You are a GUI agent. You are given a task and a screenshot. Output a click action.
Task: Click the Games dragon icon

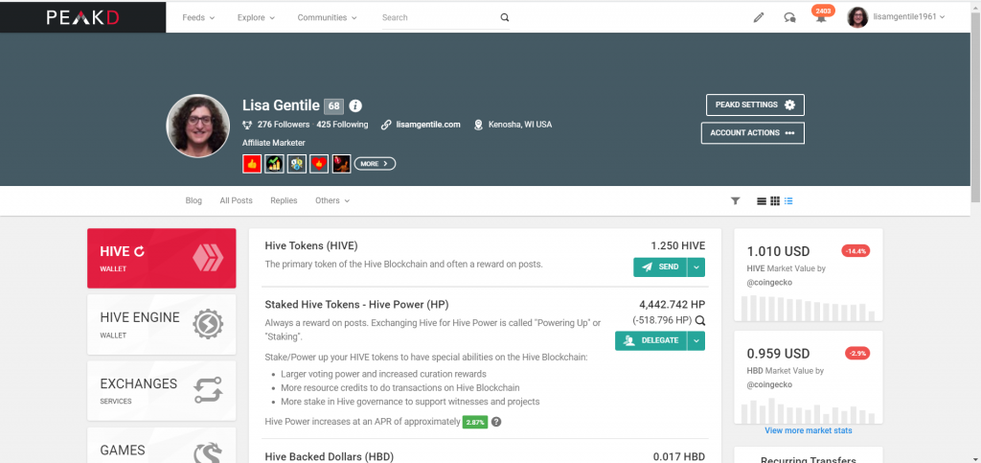(208, 452)
